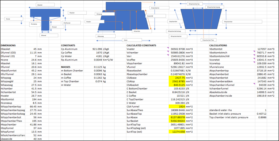The image size is (279, 141).
Task: Click the Htopchamber text box right of trapezoid
Action: click(242, 21)
